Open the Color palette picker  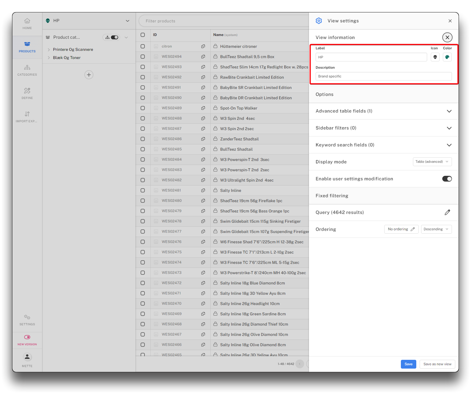(447, 57)
